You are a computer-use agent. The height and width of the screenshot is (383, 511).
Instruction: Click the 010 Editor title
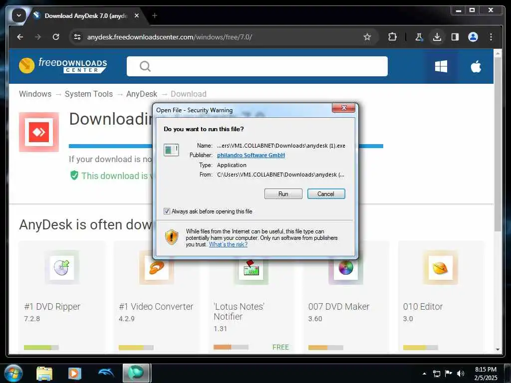click(x=423, y=307)
